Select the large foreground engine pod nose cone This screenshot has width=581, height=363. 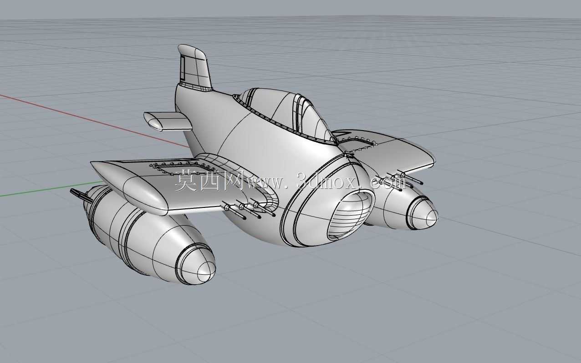point(196,265)
